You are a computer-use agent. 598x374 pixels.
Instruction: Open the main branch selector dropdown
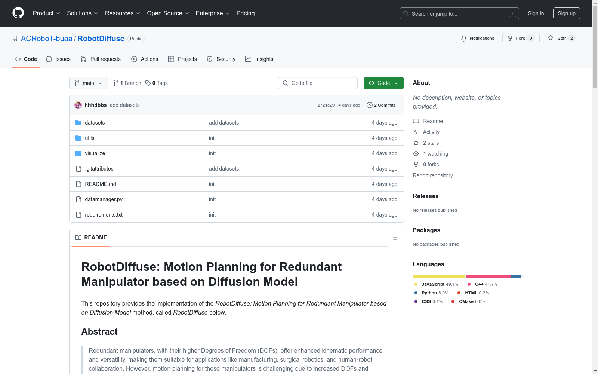(89, 83)
